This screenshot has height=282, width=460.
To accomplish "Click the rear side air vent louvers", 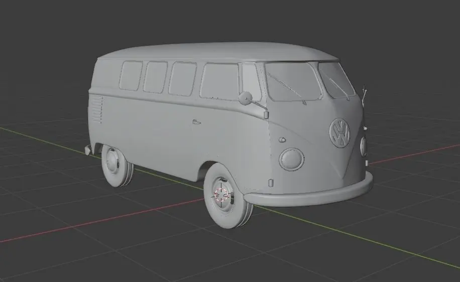I will pyautogui.click(x=97, y=109).
